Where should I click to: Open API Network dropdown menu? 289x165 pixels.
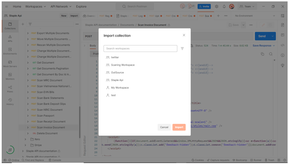tap(61, 6)
